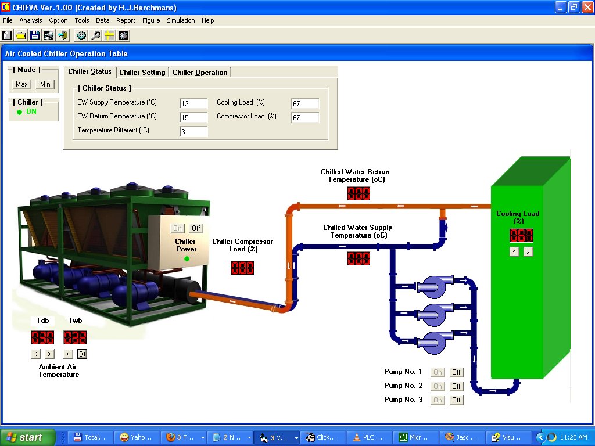The image size is (595, 446).
Task: Turn Chiller Power On
Action: pos(177,228)
